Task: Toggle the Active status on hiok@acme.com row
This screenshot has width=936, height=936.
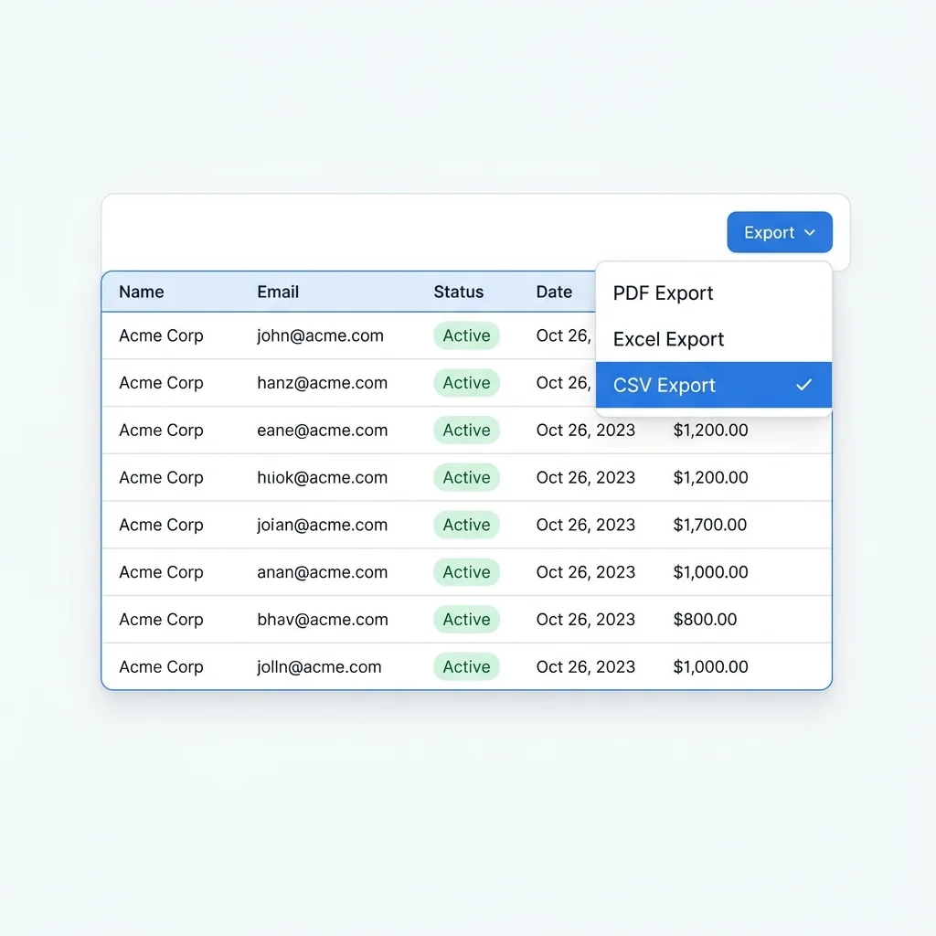Action: coord(466,477)
